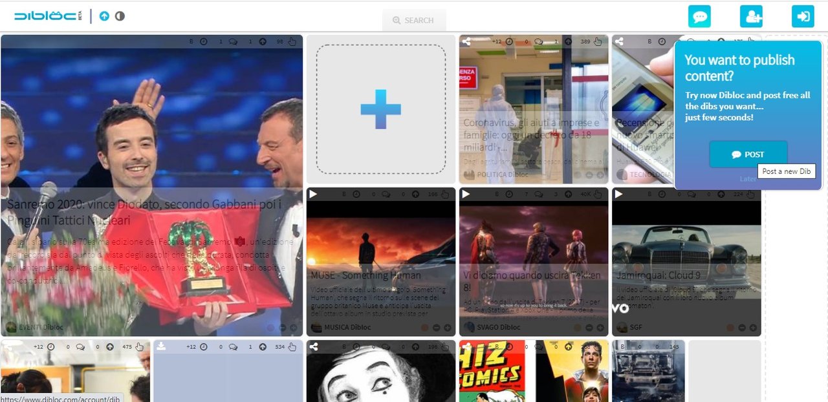This screenshot has height=402, width=828.
Task: Open MUSE - Something Human title
Action: click(365, 275)
